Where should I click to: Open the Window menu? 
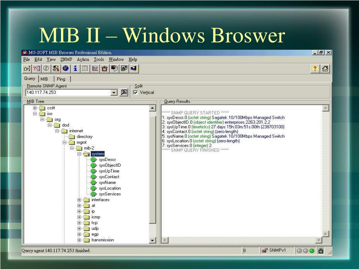tap(116, 60)
